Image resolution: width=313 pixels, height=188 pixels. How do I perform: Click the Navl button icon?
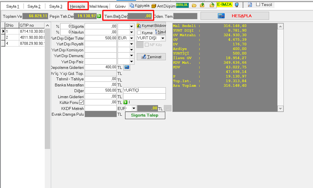[x=156, y=32]
